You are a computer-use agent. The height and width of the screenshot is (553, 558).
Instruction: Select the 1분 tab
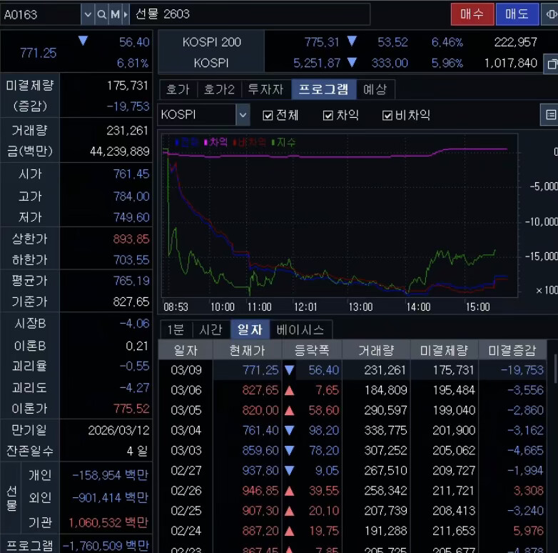coord(176,329)
